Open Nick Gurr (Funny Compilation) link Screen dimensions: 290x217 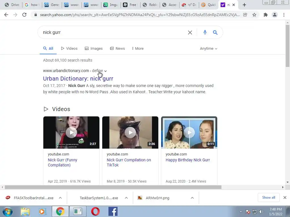point(63,162)
